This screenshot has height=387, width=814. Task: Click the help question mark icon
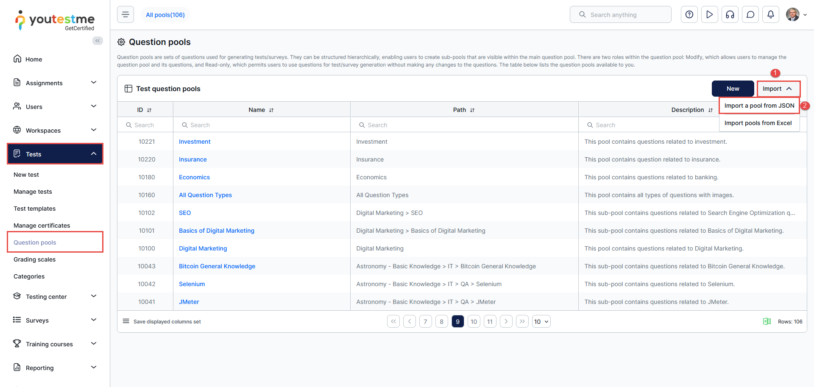tap(689, 15)
